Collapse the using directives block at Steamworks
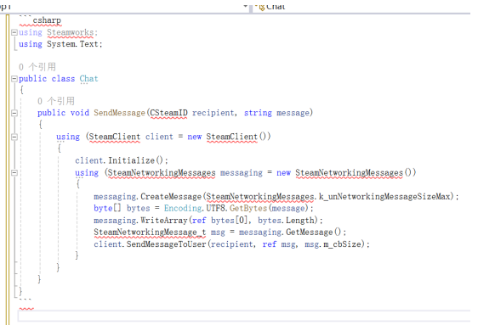Screen dimensions: 478x325 14,32
